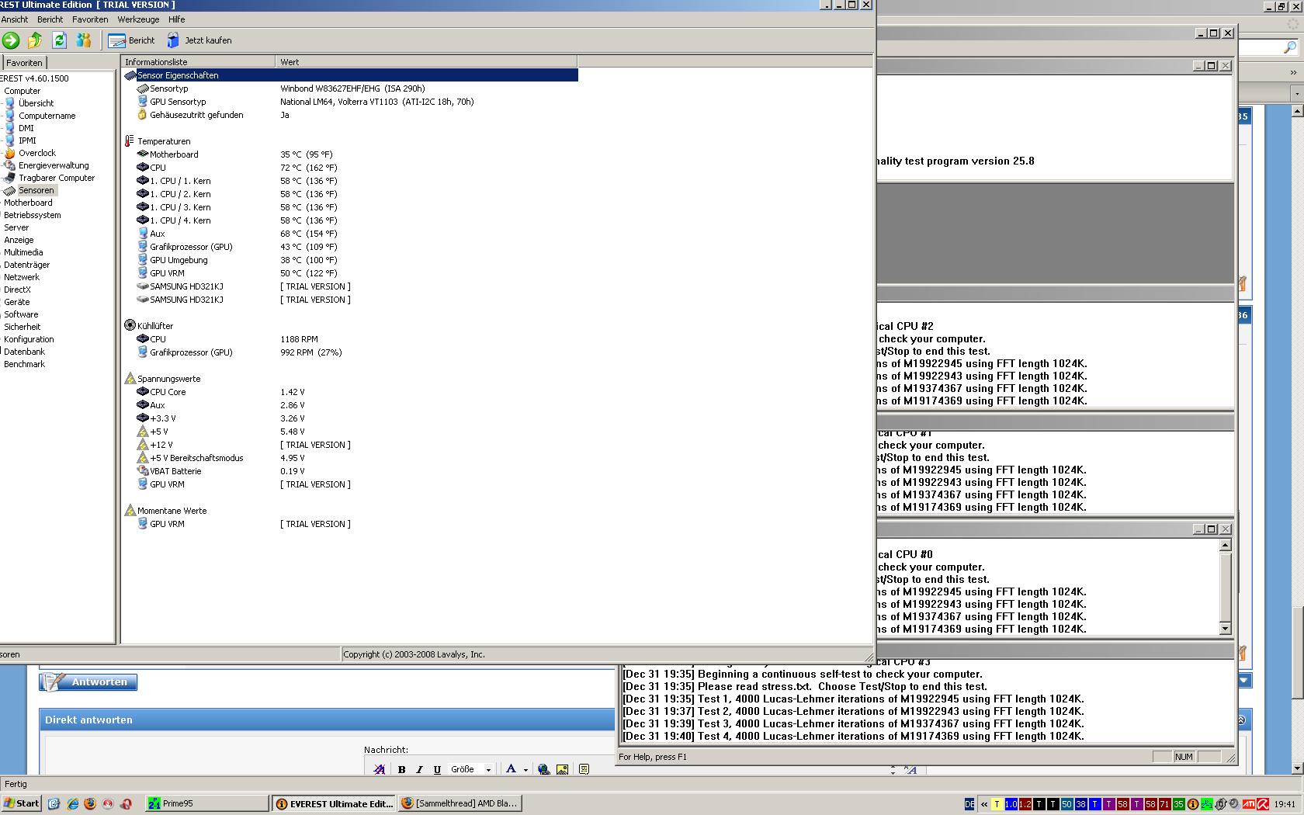The height and width of the screenshot is (815, 1304).
Task: Click the Informationsliste column header
Action: (199, 62)
